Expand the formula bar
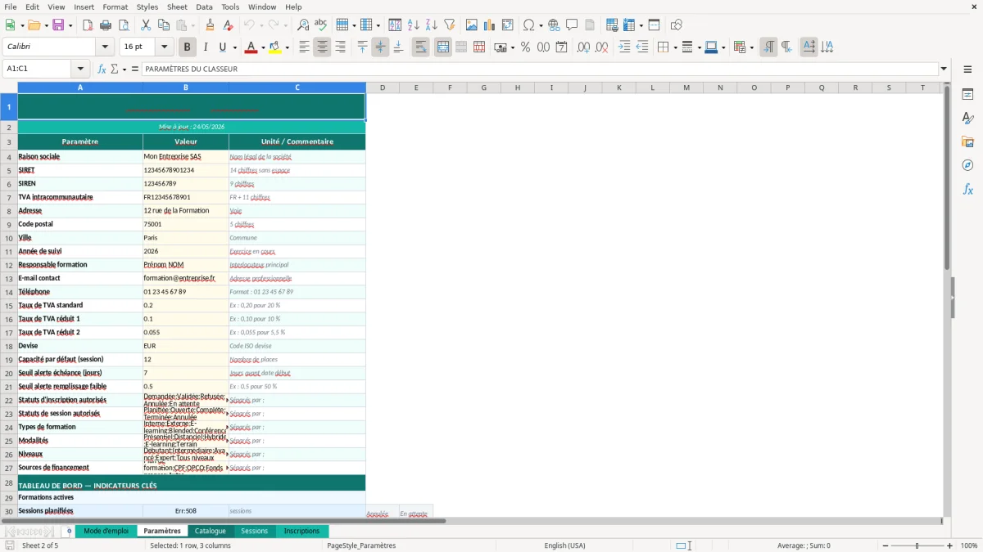Viewport: 983px width, 552px height. [x=944, y=70]
